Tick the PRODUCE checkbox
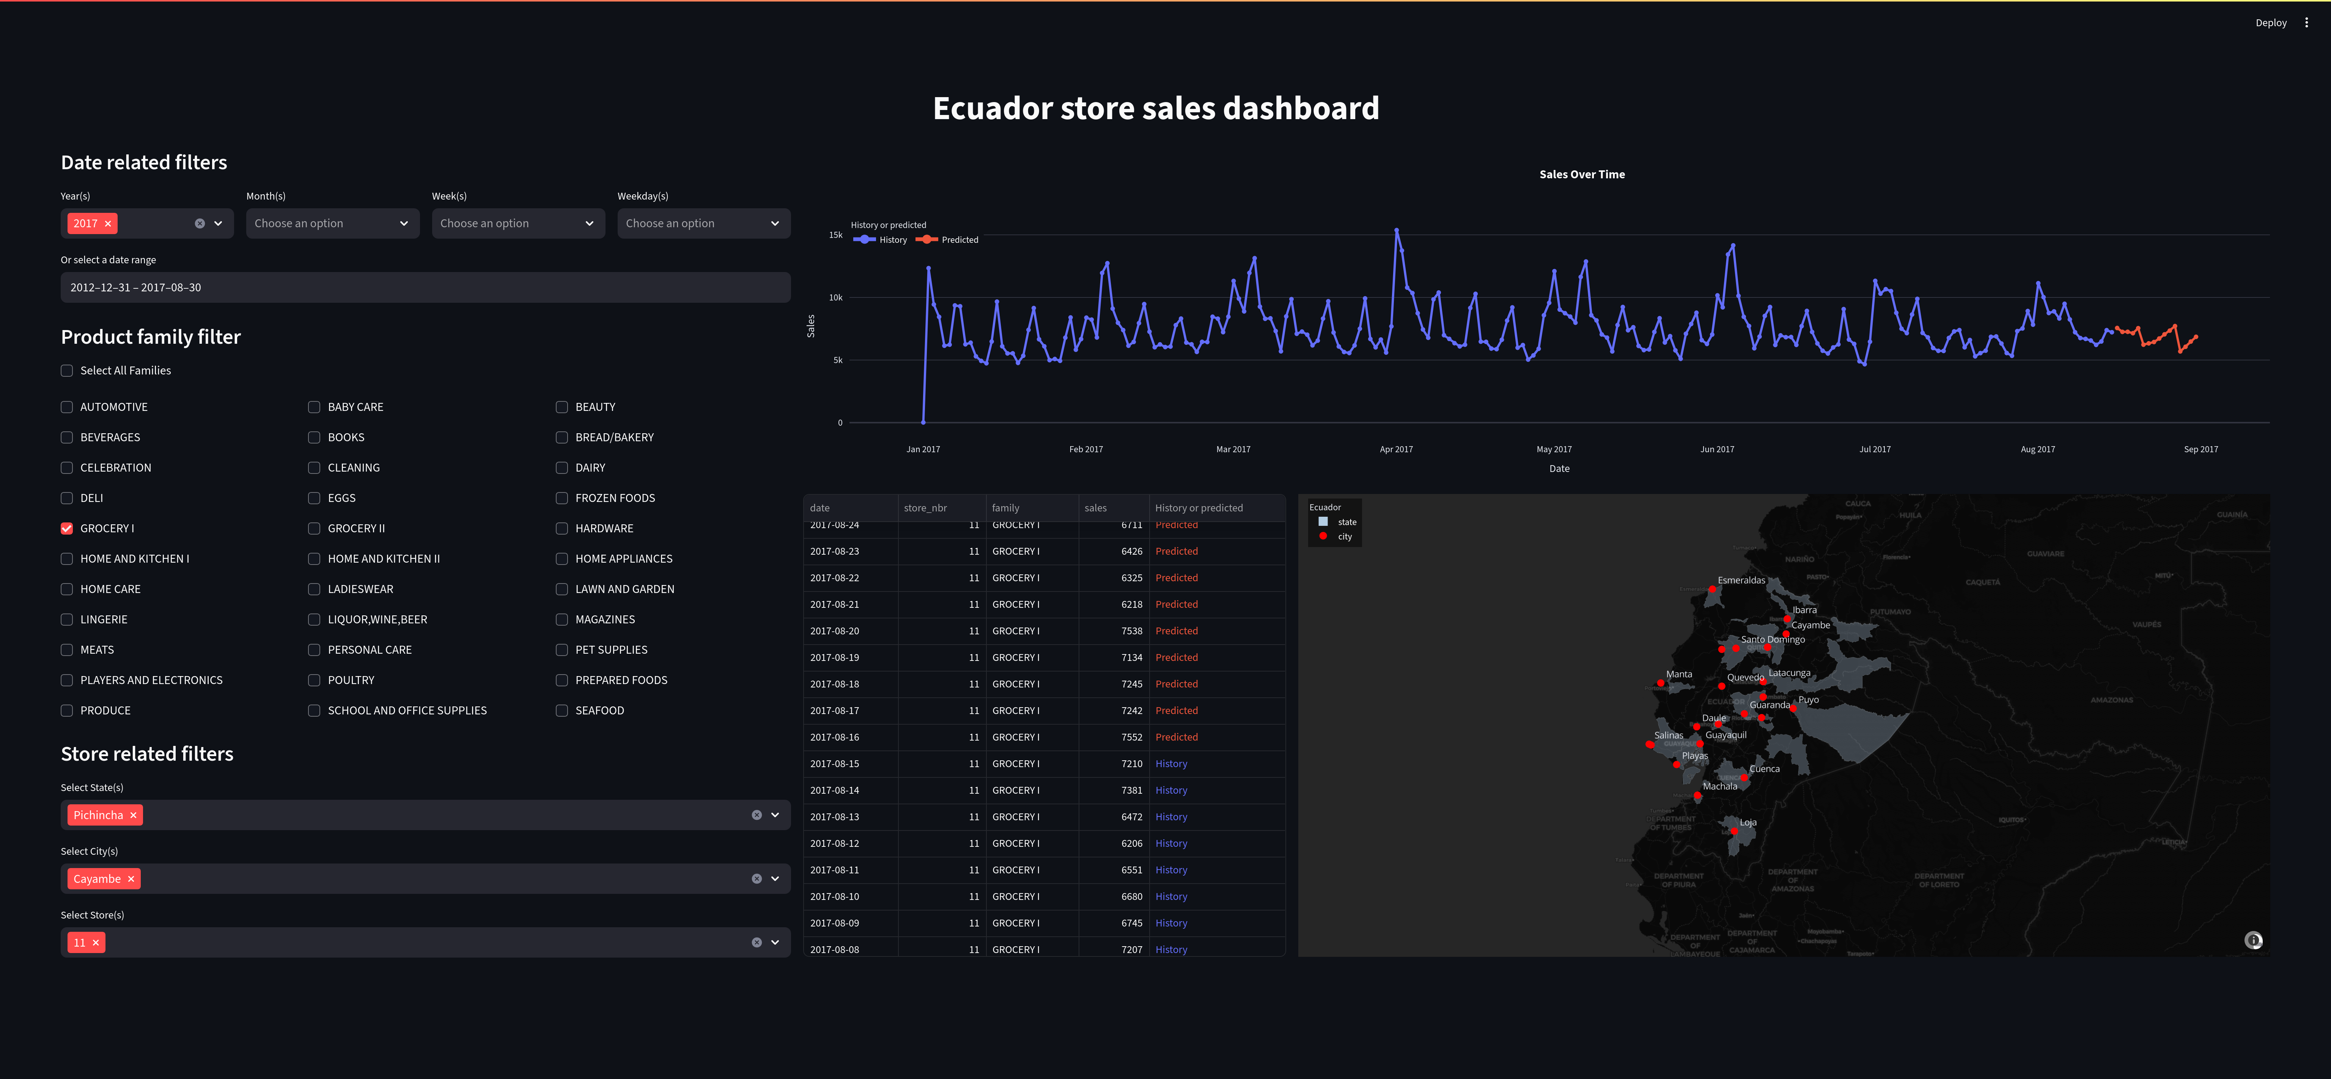Viewport: 2331px width, 1079px height. (x=67, y=711)
